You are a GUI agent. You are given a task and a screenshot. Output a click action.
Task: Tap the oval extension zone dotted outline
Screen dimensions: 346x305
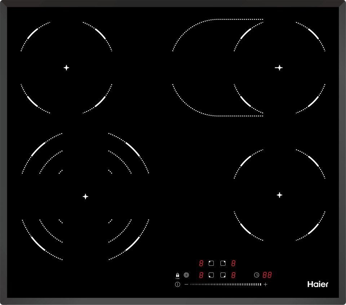click(216, 19)
